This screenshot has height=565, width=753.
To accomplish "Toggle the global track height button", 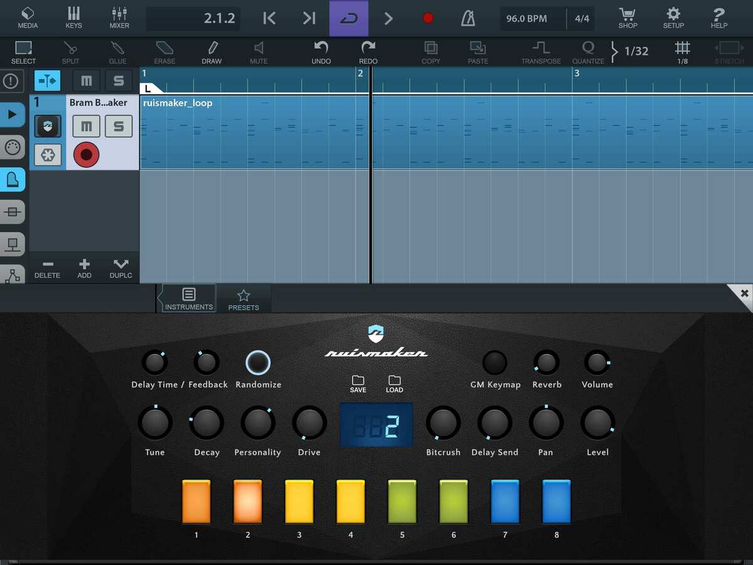I will click(x=47, y=80).
